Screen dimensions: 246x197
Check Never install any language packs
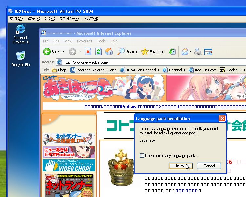142,156
